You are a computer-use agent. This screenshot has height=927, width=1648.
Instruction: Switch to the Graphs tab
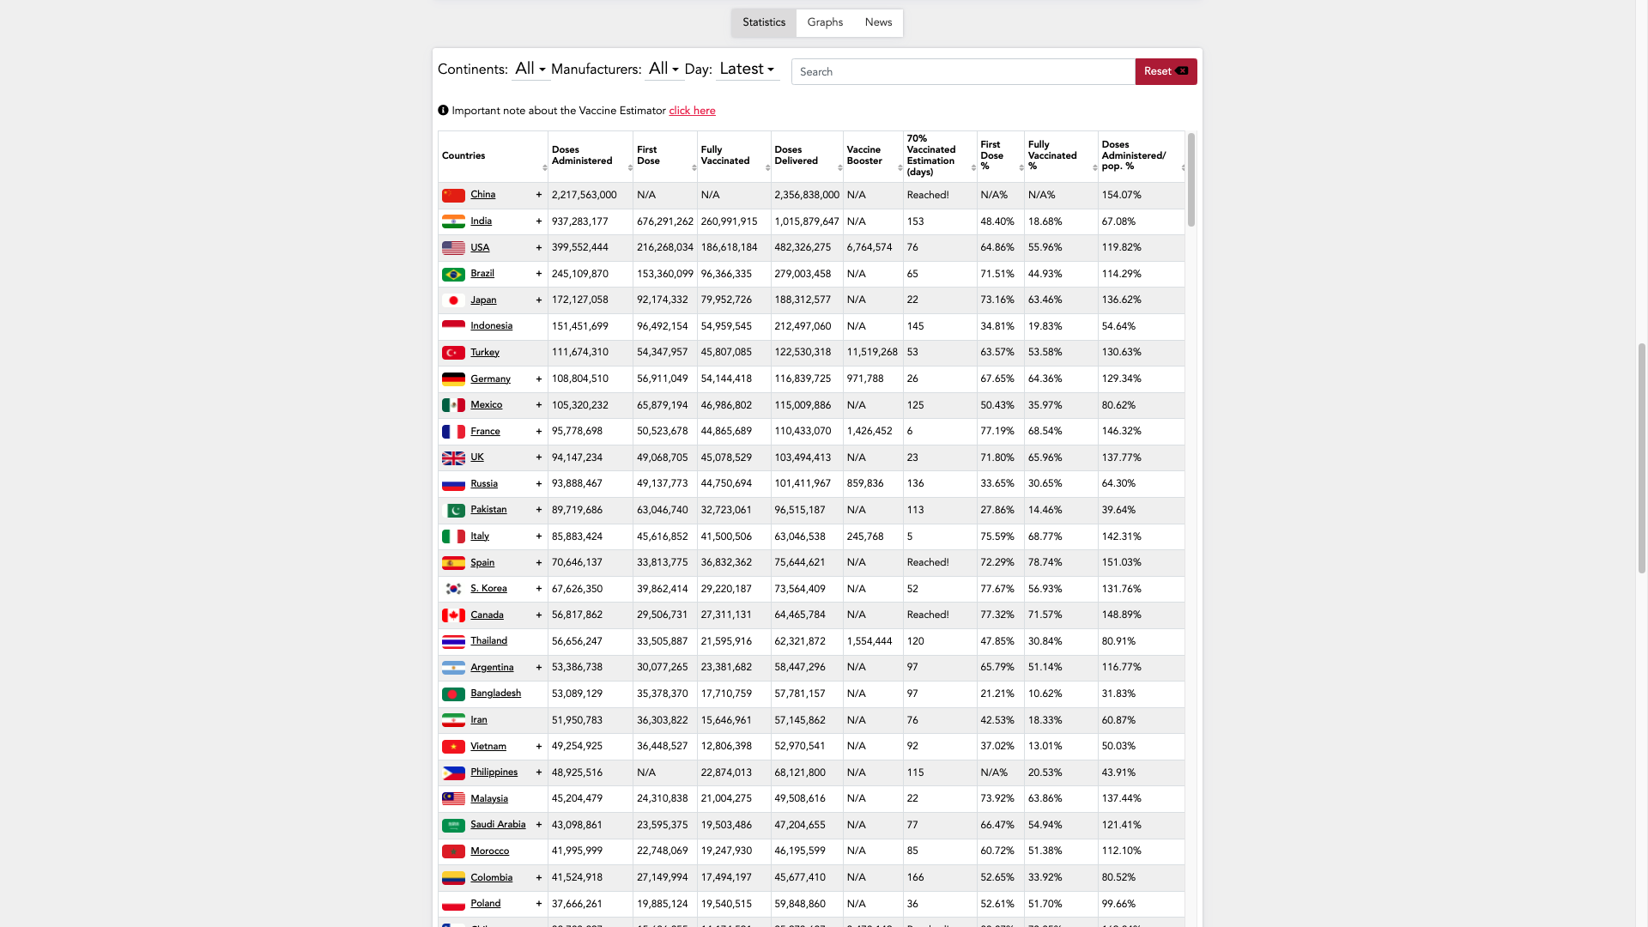click(x=825, y=22)
